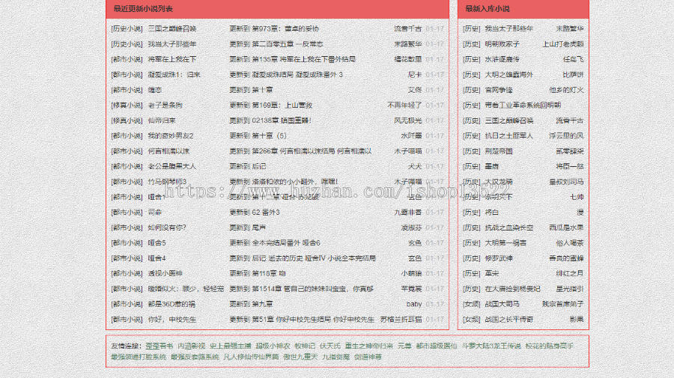Viewport: 674px width, 378px height.
Task: Click author 风无极光
Action: [x=407, y=121]
